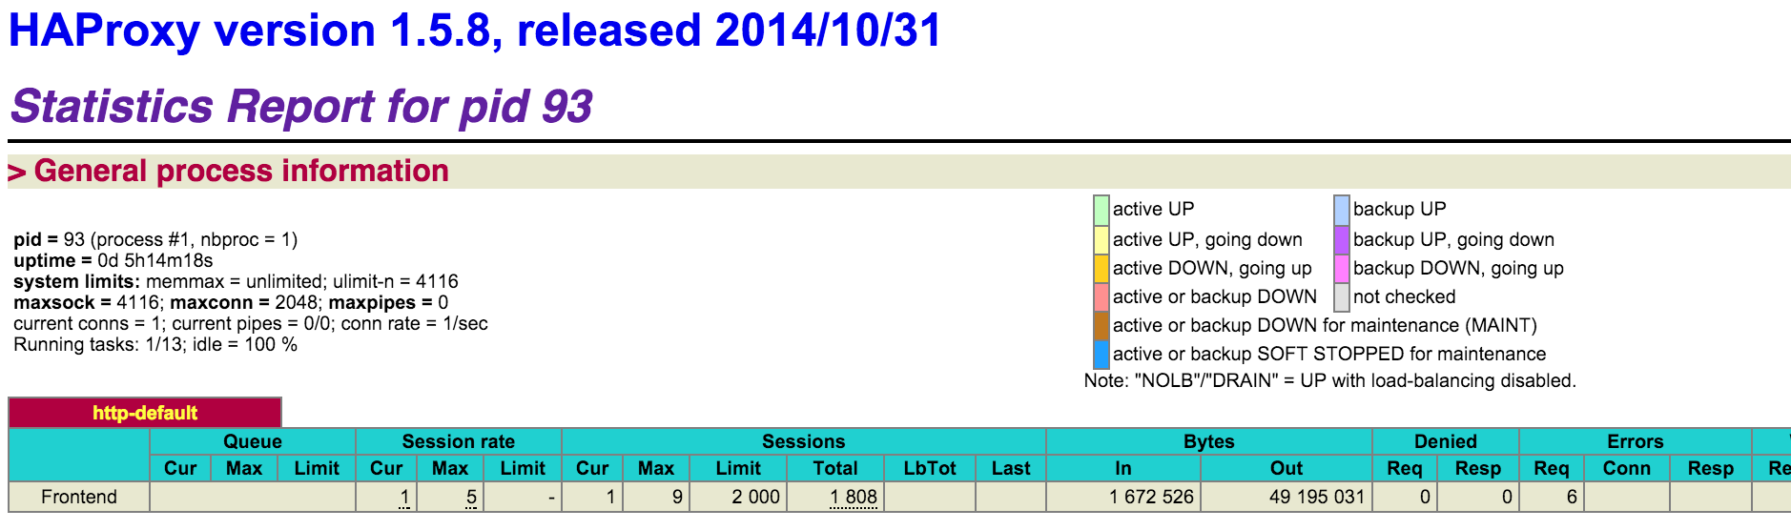Click the Frontend row label

tap(79, 497)
